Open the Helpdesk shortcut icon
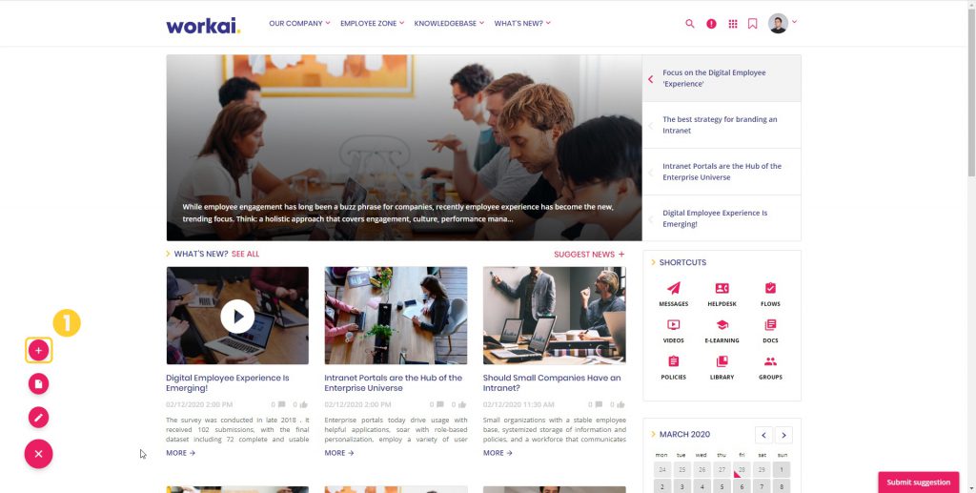This screenshot has height=493, width=976. pos(722,288)
